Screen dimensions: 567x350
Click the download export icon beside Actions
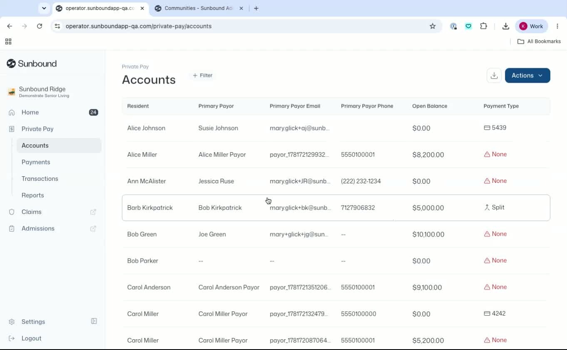(494, 76)
